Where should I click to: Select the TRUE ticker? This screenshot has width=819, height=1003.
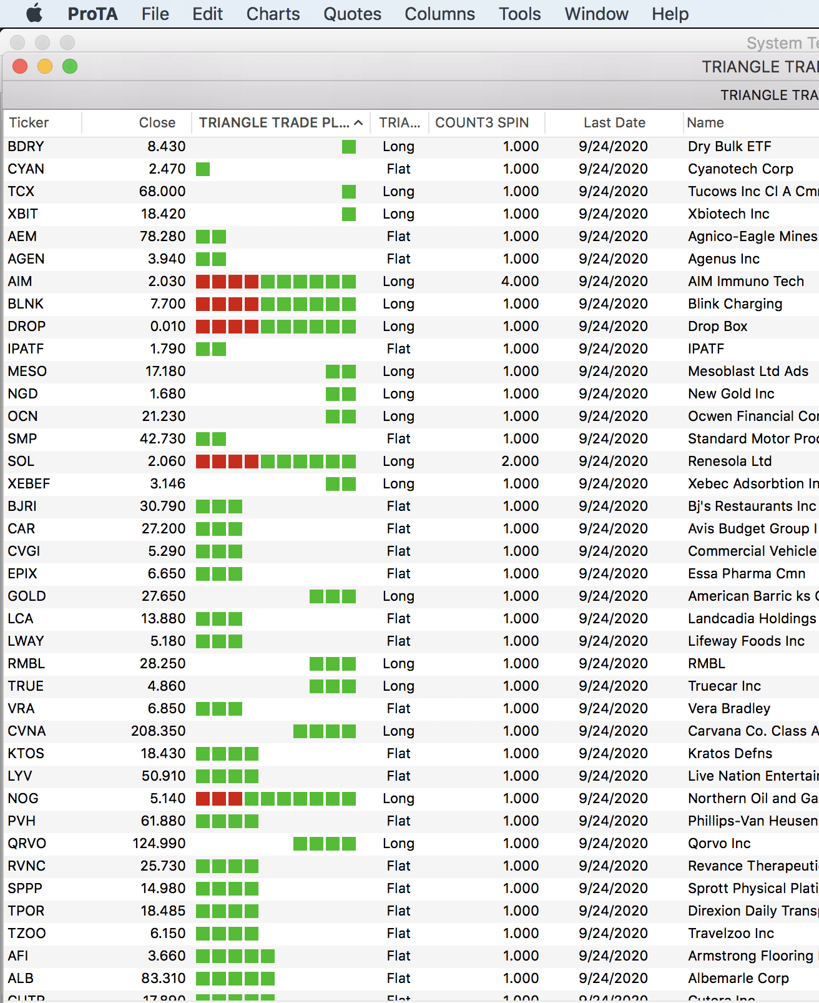coord(26,686)
